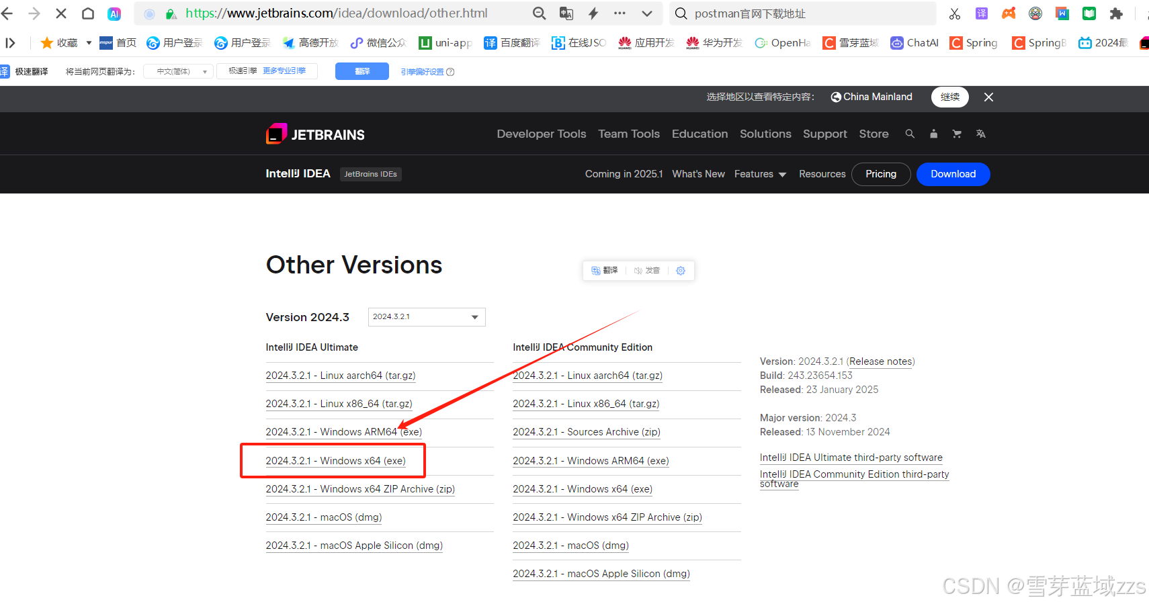Image resolution: width=1149 pixels, height=606 pixels.
Task: Click the postman search box
Action: 804,13
